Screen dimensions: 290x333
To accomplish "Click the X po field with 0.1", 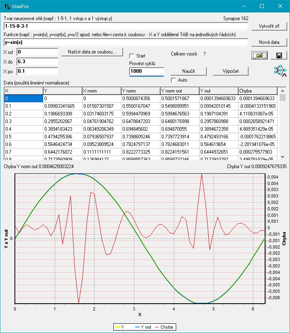I will tap(37, 71).
